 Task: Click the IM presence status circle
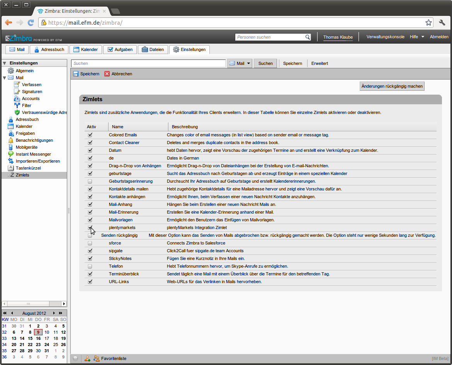(x=75, y=358)
